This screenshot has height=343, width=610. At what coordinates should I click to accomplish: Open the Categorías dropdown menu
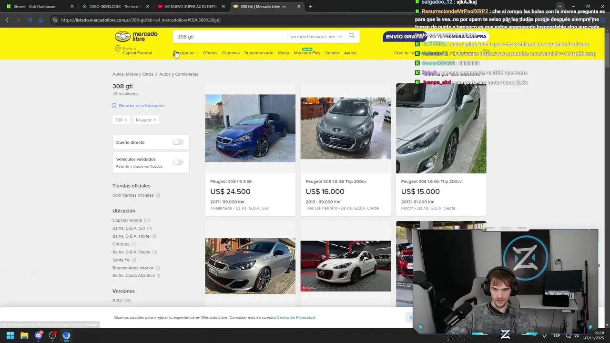click(x=185, y=53)
